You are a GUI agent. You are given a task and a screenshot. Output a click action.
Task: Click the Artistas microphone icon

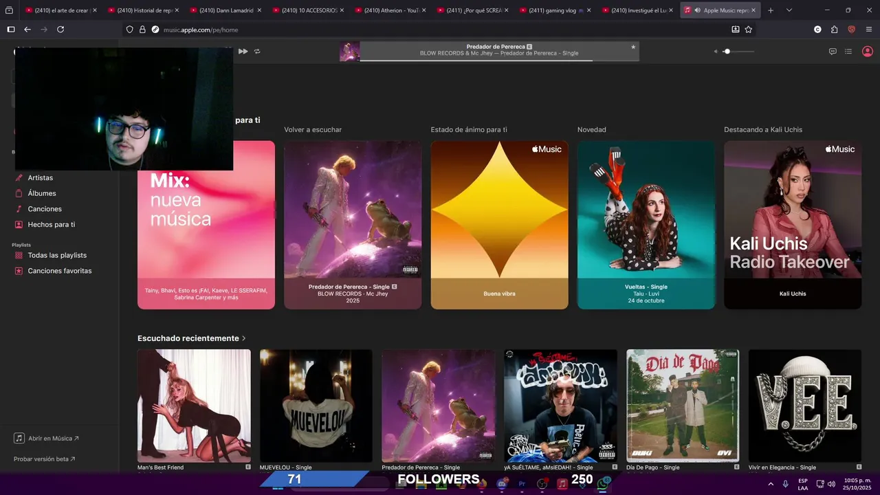[x=19, y=178]
